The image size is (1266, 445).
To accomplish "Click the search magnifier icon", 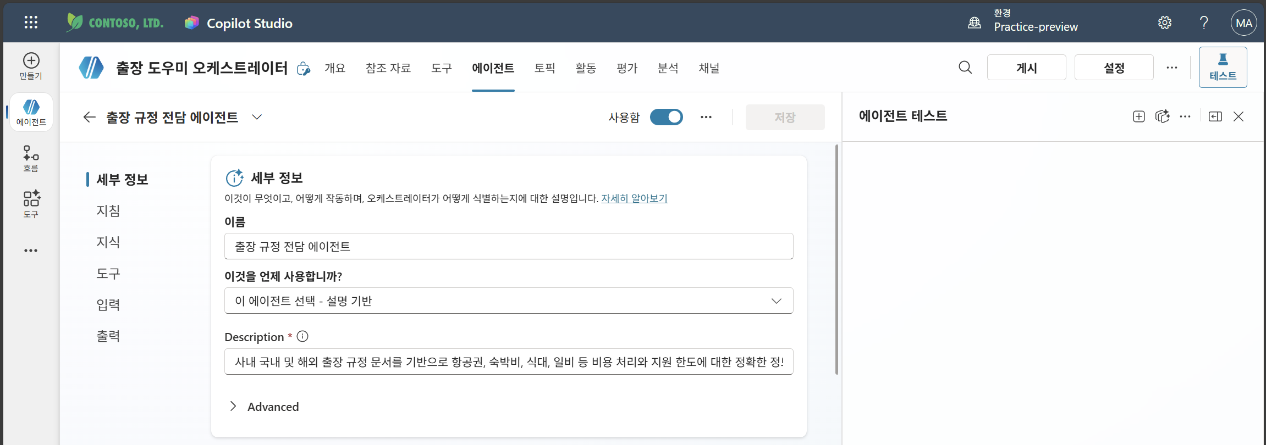I will click(x=965, y=68).
